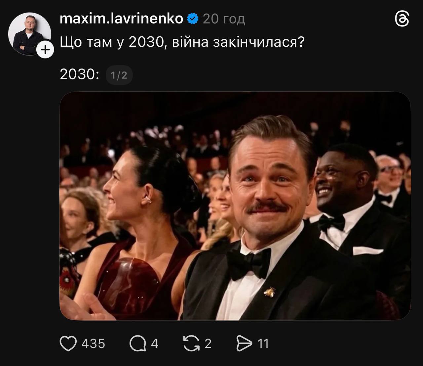Like the post with the heart icon
423x366 pixels.
point(68,343)
